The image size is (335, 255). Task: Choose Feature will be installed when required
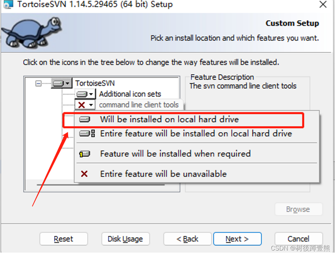click(197, 154)
